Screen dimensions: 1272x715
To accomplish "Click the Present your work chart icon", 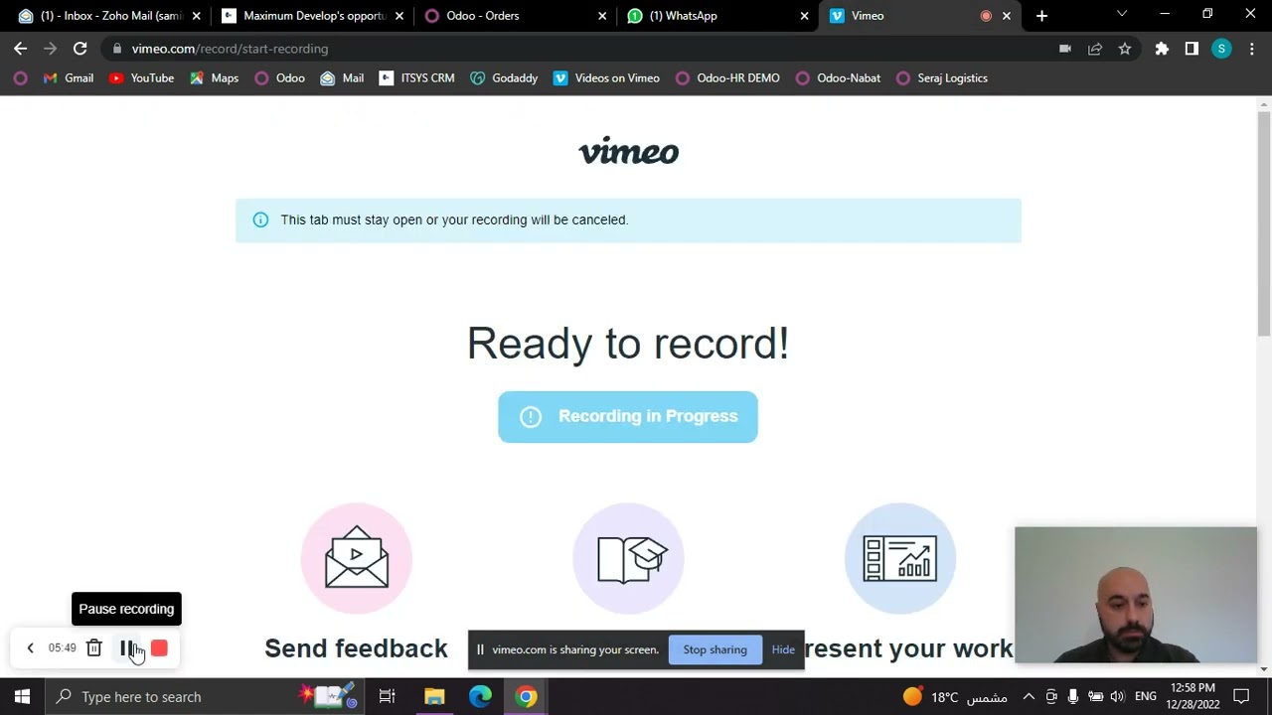I will click(x=900, y=558).
